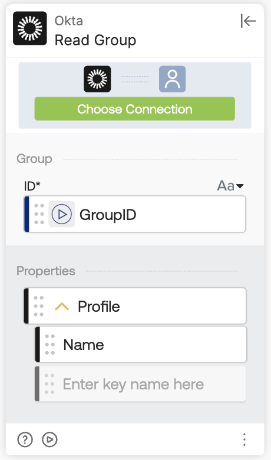The image size is (271, 460).
Task: Click the play-circle icon beside GroupID
Action: pos(61,214)
